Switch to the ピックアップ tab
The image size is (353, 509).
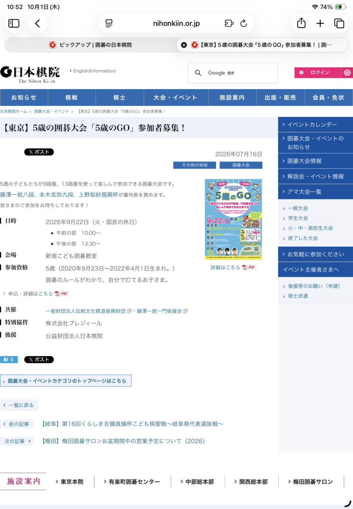point(91,45)
